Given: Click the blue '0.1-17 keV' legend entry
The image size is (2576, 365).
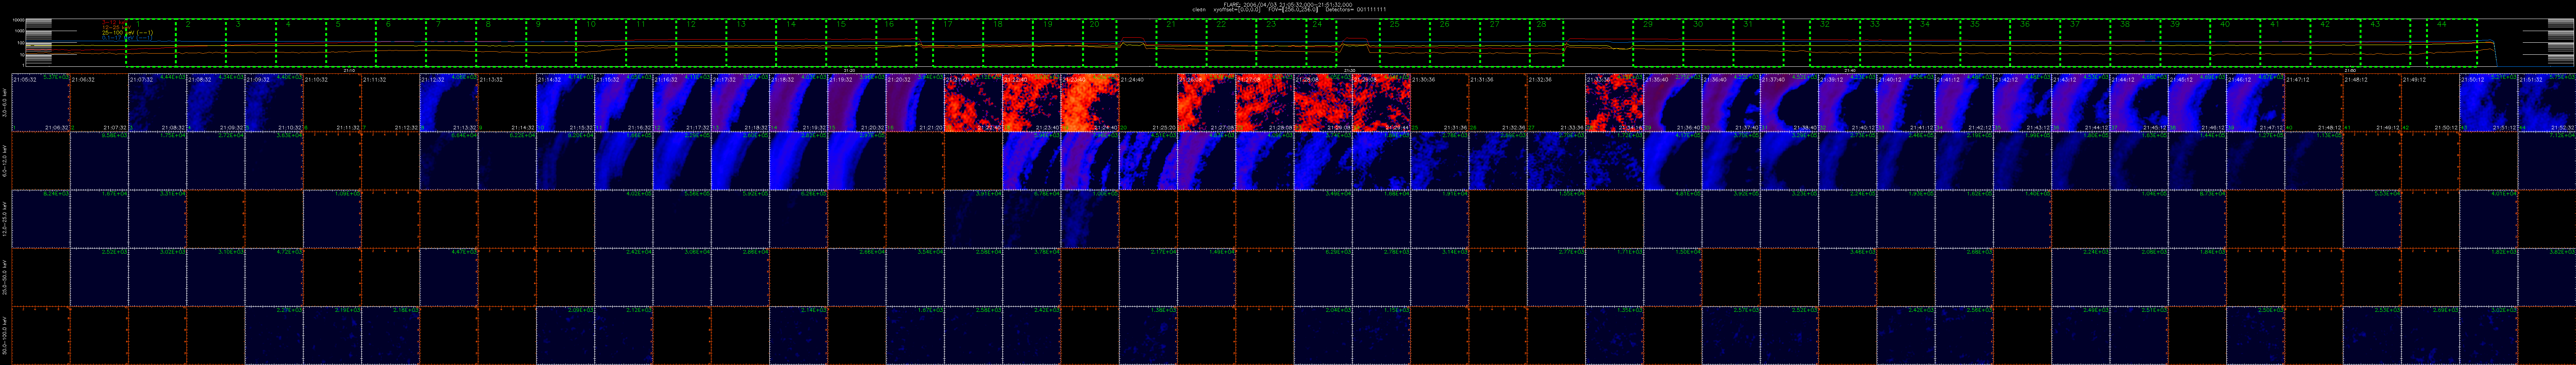Looking at the screenshot, I should [127, 38].
